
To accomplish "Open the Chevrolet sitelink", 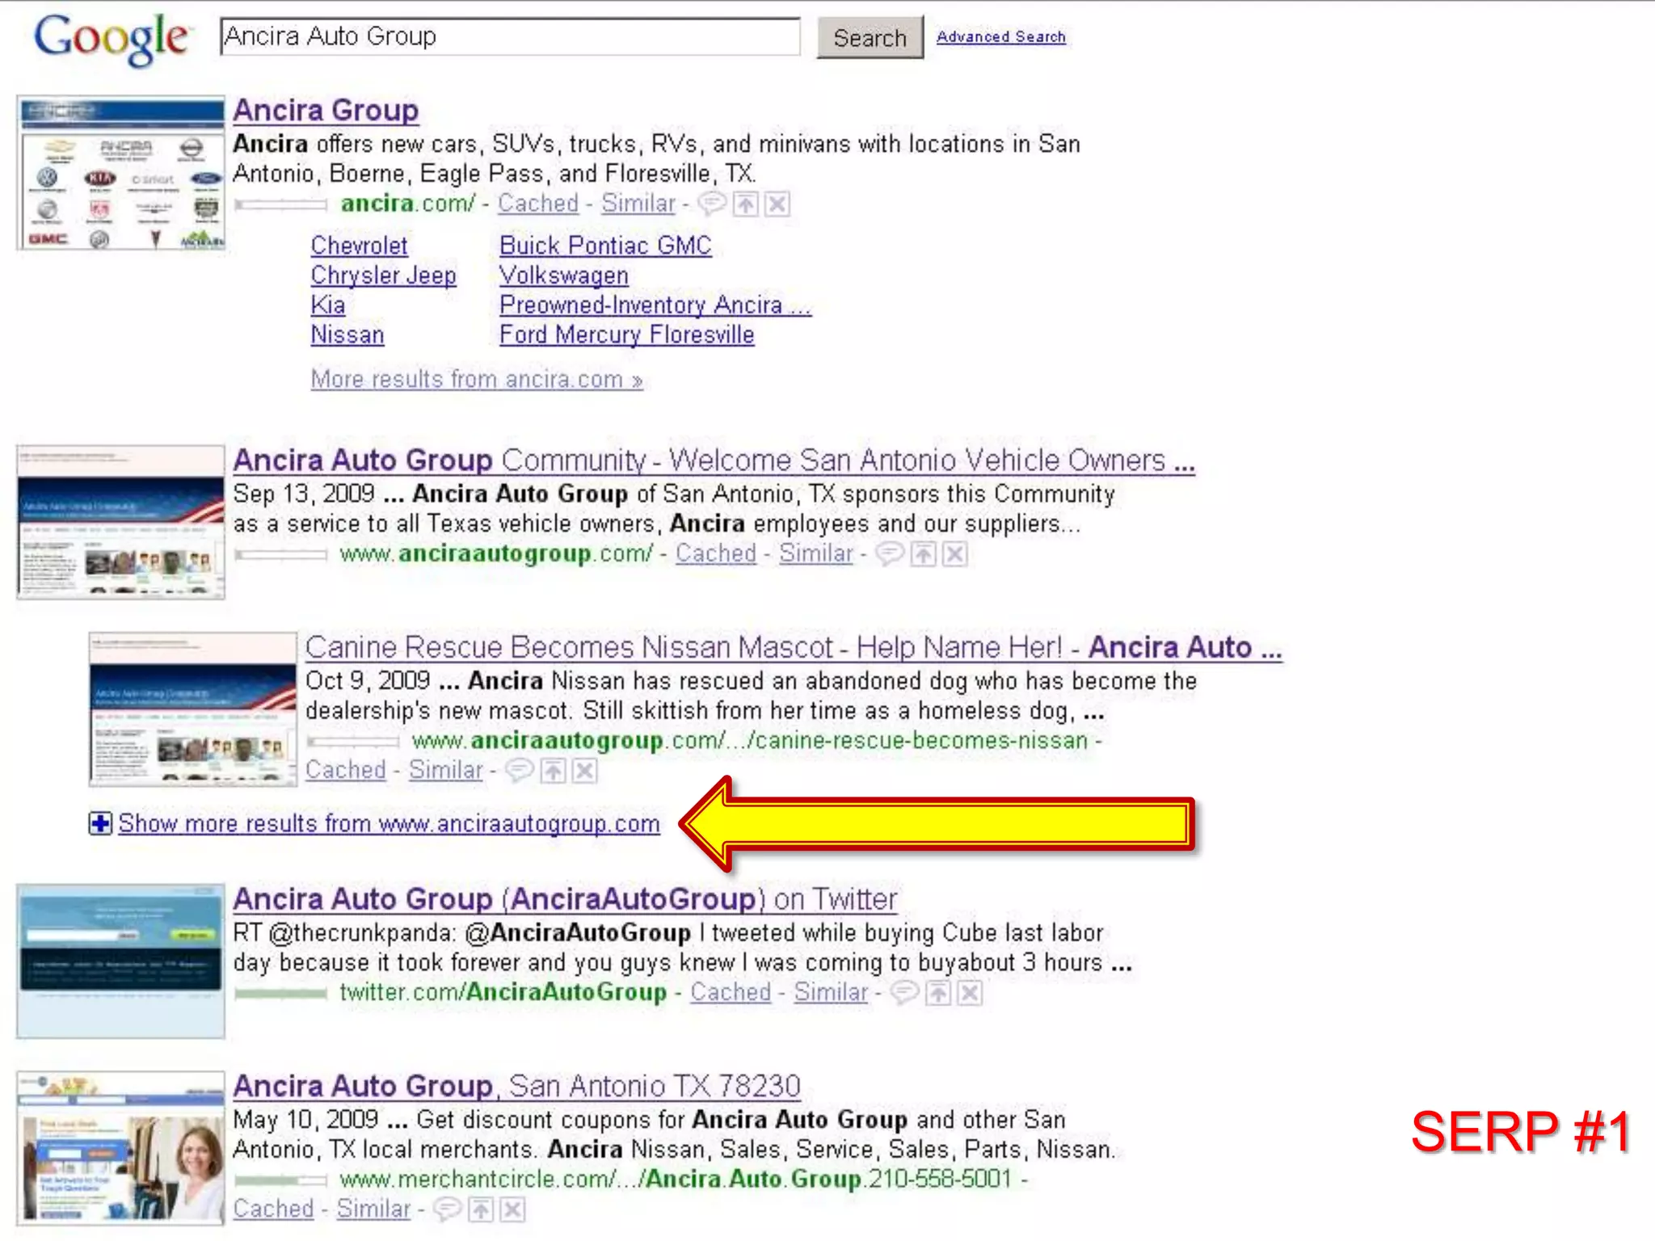I will pos(359,246).
